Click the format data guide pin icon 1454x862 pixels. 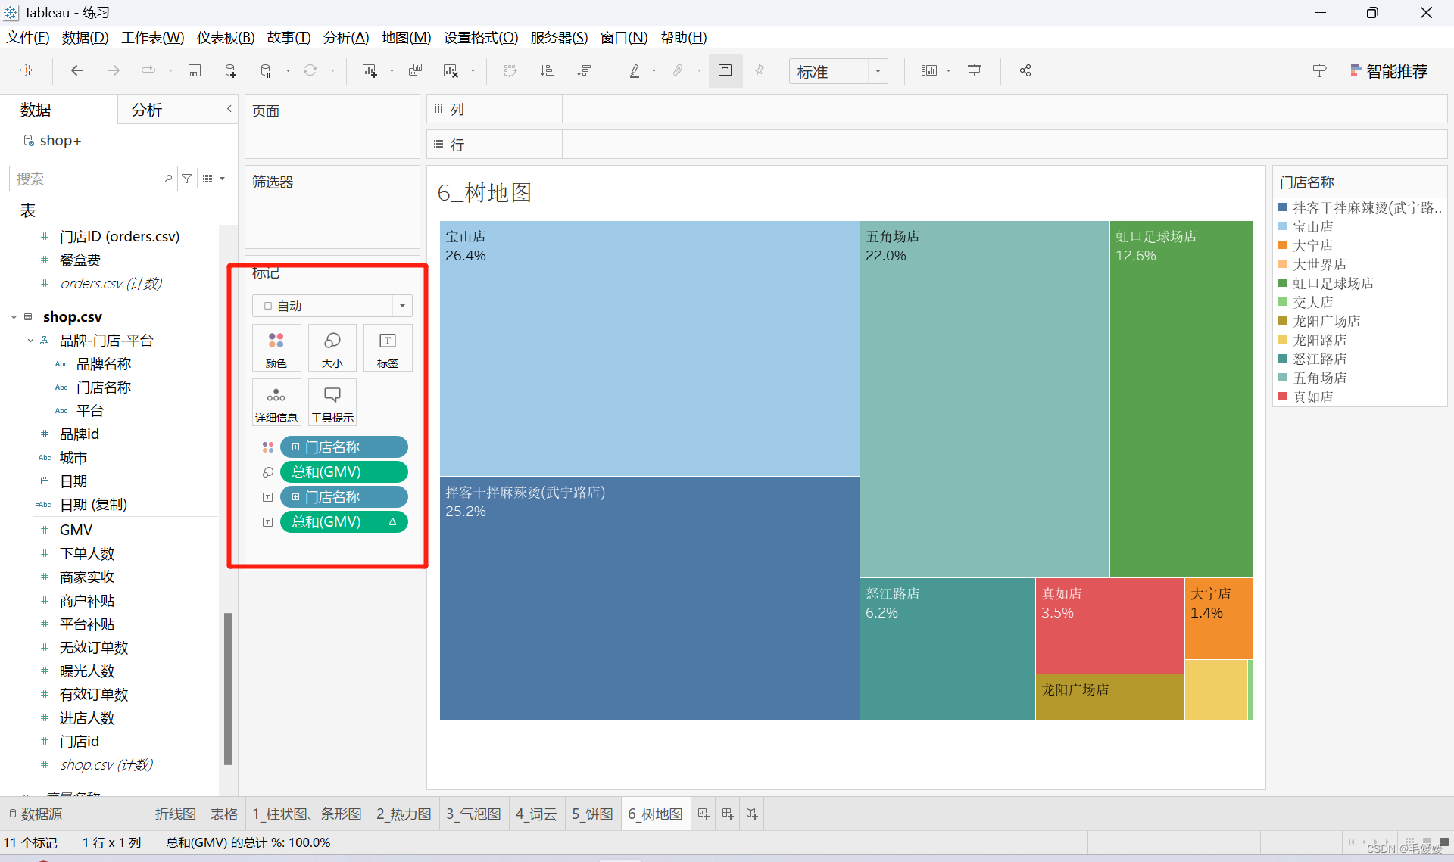(x=1319, y=70)
